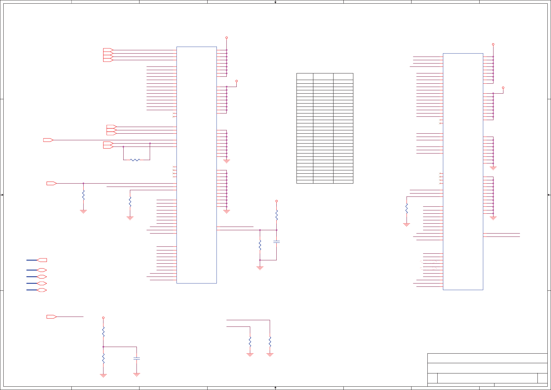Select the capacitor in the bottom-left divider circuit
This screenshot has height=390, width=551.
pos(137,359)
